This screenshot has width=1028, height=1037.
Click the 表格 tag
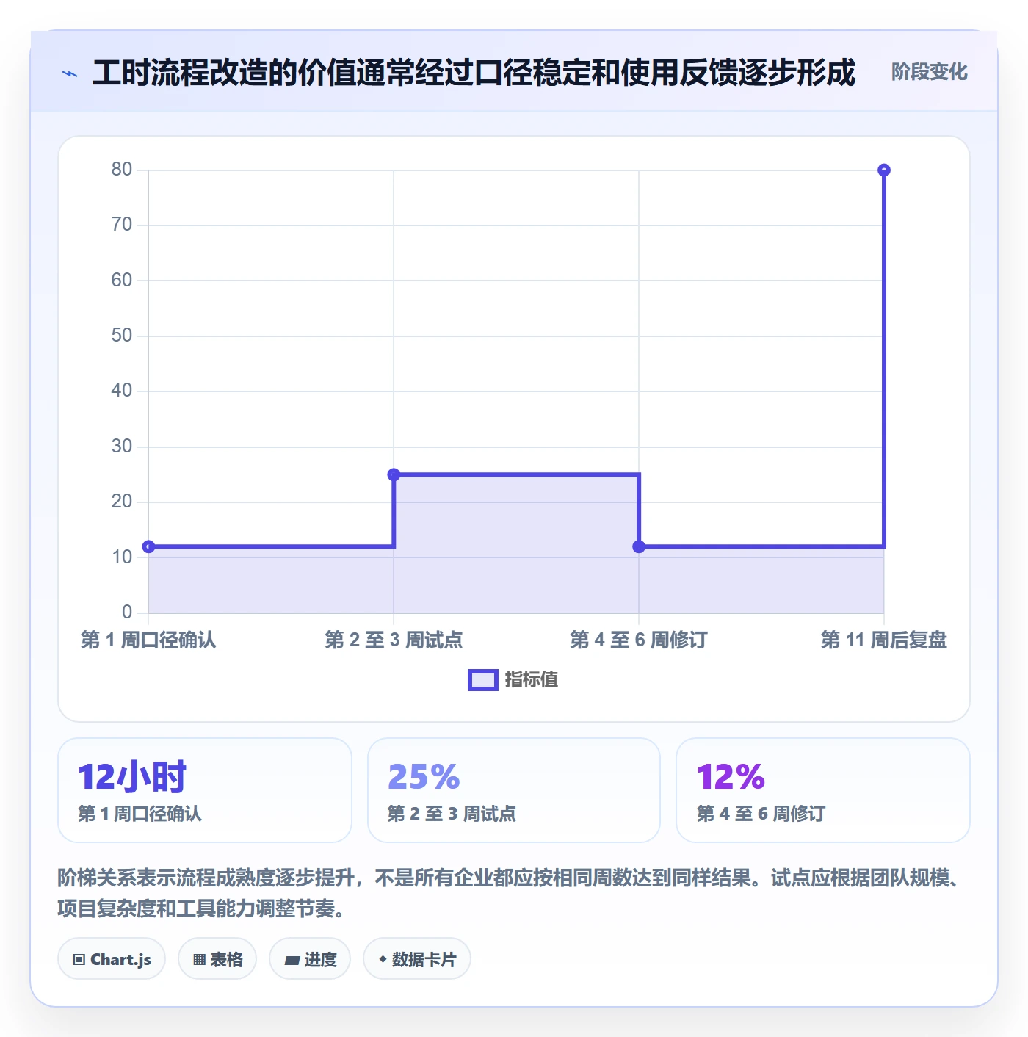click(x=217, y=959)
